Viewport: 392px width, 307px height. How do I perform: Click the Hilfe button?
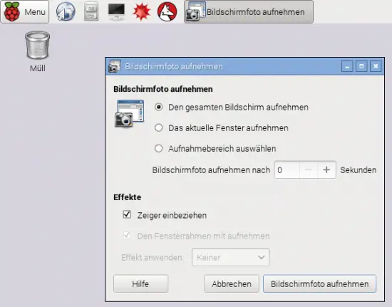pos(140,283)
